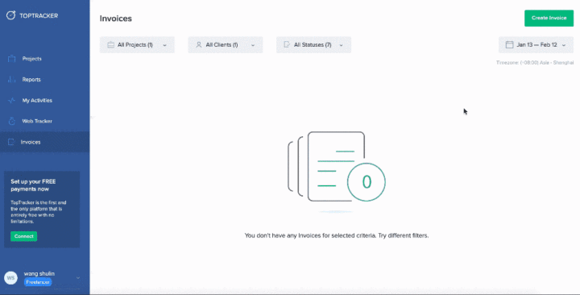Viewport: 580px width, 295px height.
Task: Click the Reports bar chart icon
Action: pos(11,79)
